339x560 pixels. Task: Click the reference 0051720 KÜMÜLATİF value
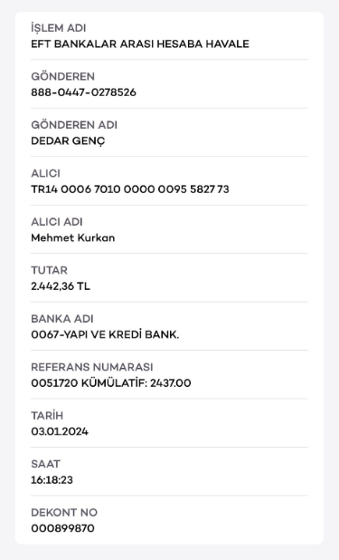click(x=111, y=383)
